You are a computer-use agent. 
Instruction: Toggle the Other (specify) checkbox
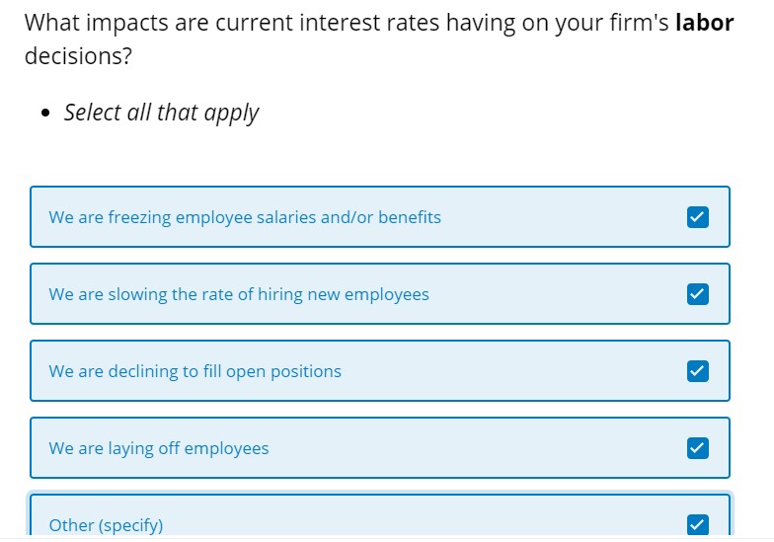[x=697, y=524]
